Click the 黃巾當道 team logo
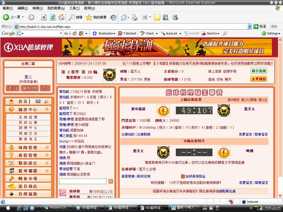This screenshot has width=283, height=212. [163, 110]
